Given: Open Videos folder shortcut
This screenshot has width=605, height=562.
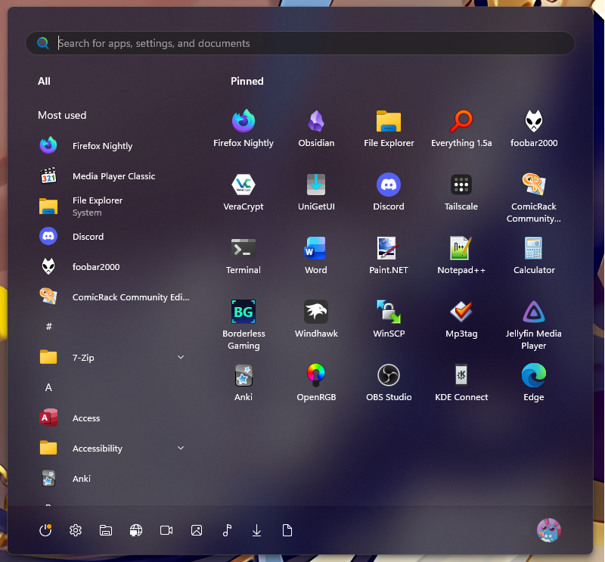Looking at the screenshot, I should click(x=166, y=530).
